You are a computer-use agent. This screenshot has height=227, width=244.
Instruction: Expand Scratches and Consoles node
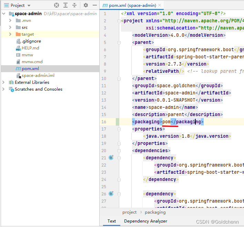pyautogui.click(x=3, y=89)
